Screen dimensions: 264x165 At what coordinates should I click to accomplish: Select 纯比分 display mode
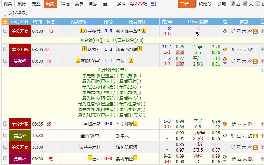[x=205, y=4]
